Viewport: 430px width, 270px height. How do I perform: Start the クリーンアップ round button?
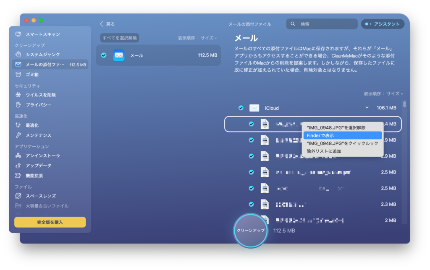click(250, 231)
